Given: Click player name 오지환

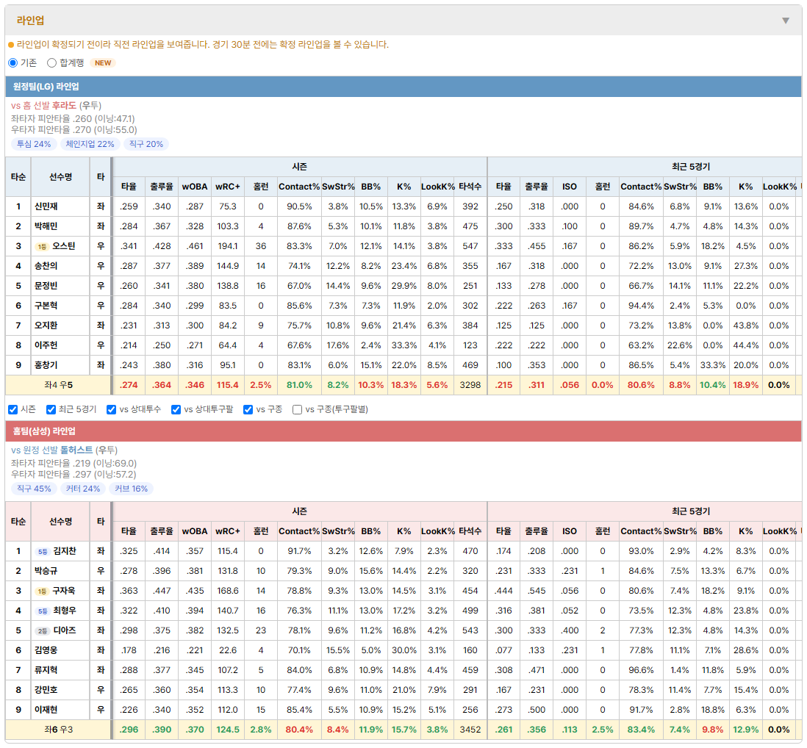Looking at the screenshot, I should [x=46, y=326].
